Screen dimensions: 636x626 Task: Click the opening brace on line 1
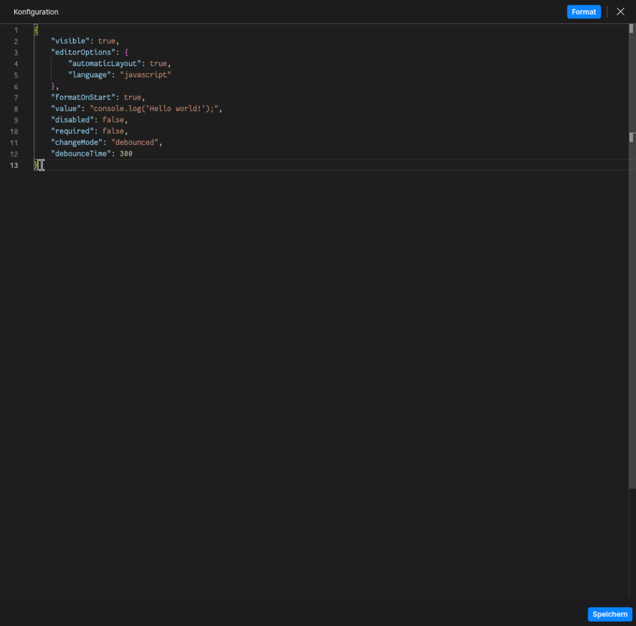[x=36, y=29]
